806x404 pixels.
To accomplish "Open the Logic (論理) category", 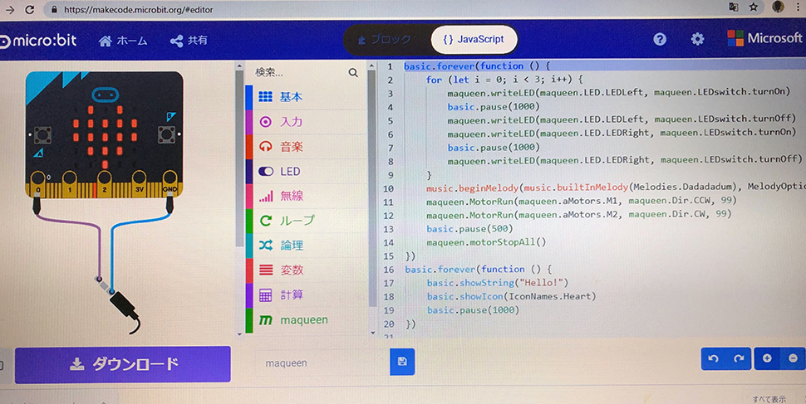I will click(x=306, y=246).
